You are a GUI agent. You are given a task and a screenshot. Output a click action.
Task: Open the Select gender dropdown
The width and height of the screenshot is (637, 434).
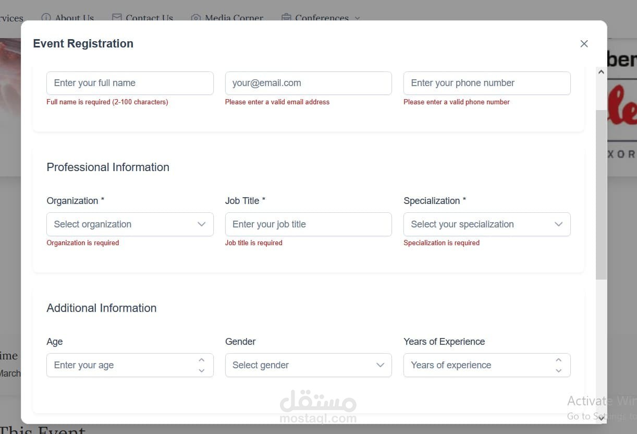pos(308,365)
